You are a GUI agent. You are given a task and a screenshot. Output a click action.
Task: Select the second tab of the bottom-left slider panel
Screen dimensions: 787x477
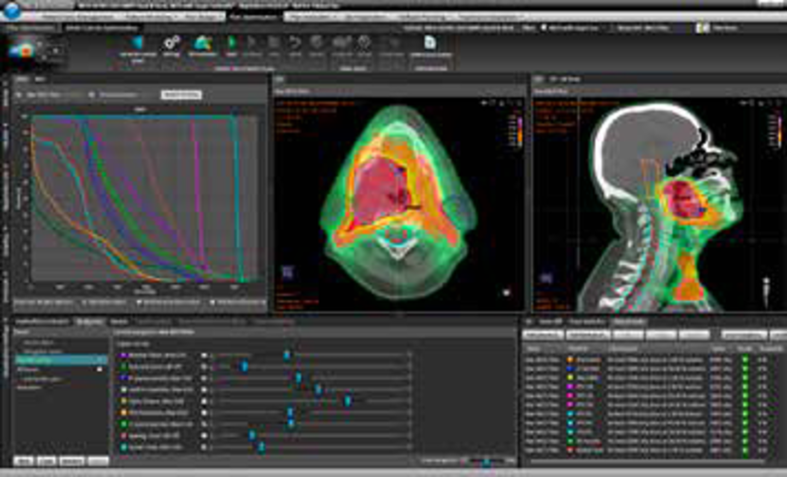tap(89, 321)
